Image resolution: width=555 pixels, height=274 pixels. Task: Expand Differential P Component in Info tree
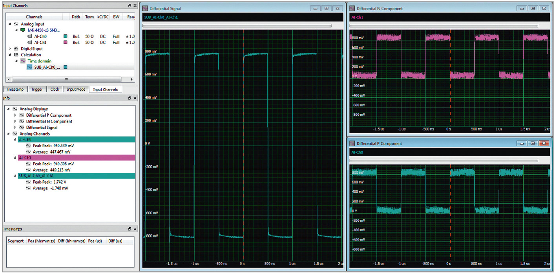16,115
